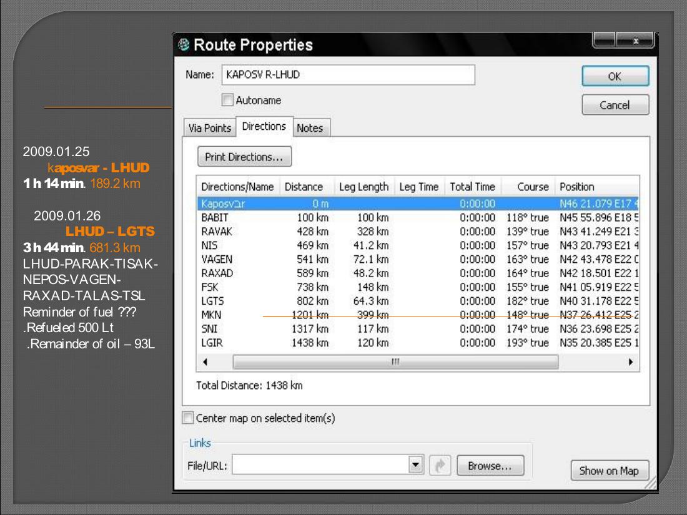Click the scroll right arrow of directions list

(631, 362)
